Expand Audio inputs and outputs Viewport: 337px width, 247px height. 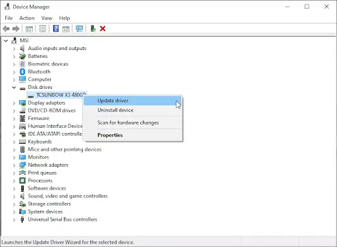(x=14, y=49)
